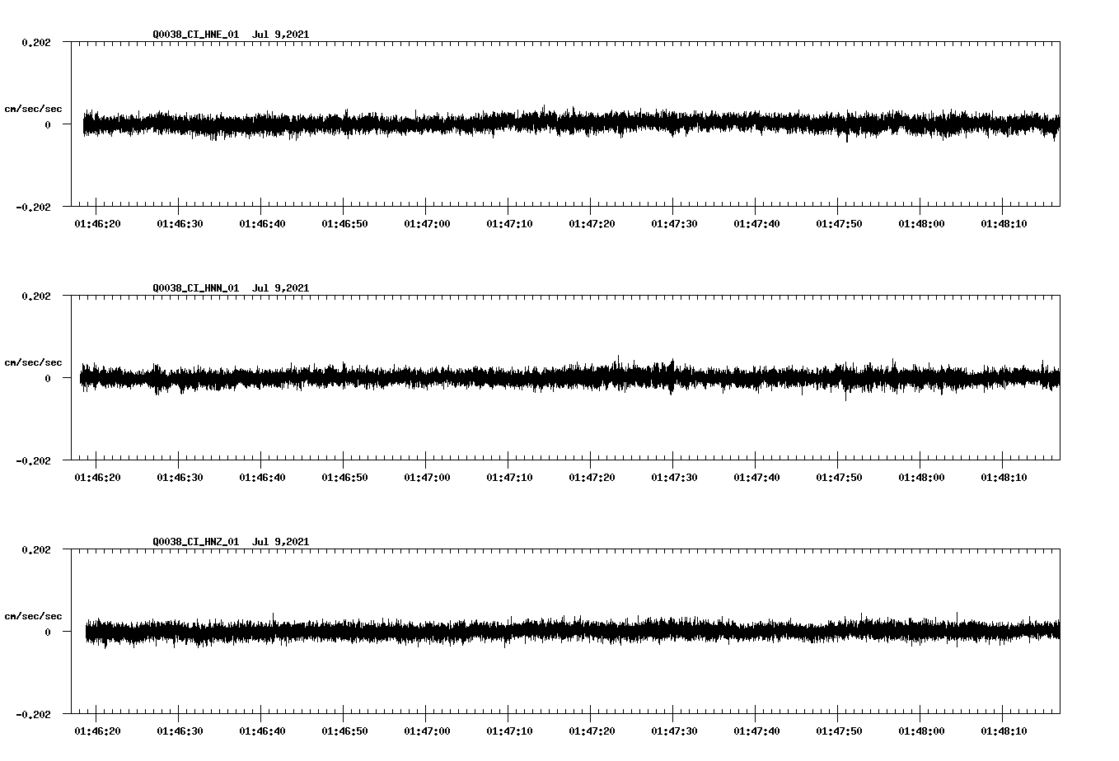Click the 01:46:30 time label under HNE plot
Image resolution: width=1119 pixels, height=761 pixels.
click(x=180, y=224)
